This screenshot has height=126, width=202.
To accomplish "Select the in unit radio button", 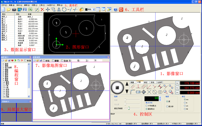I will (x=185, y=103).
